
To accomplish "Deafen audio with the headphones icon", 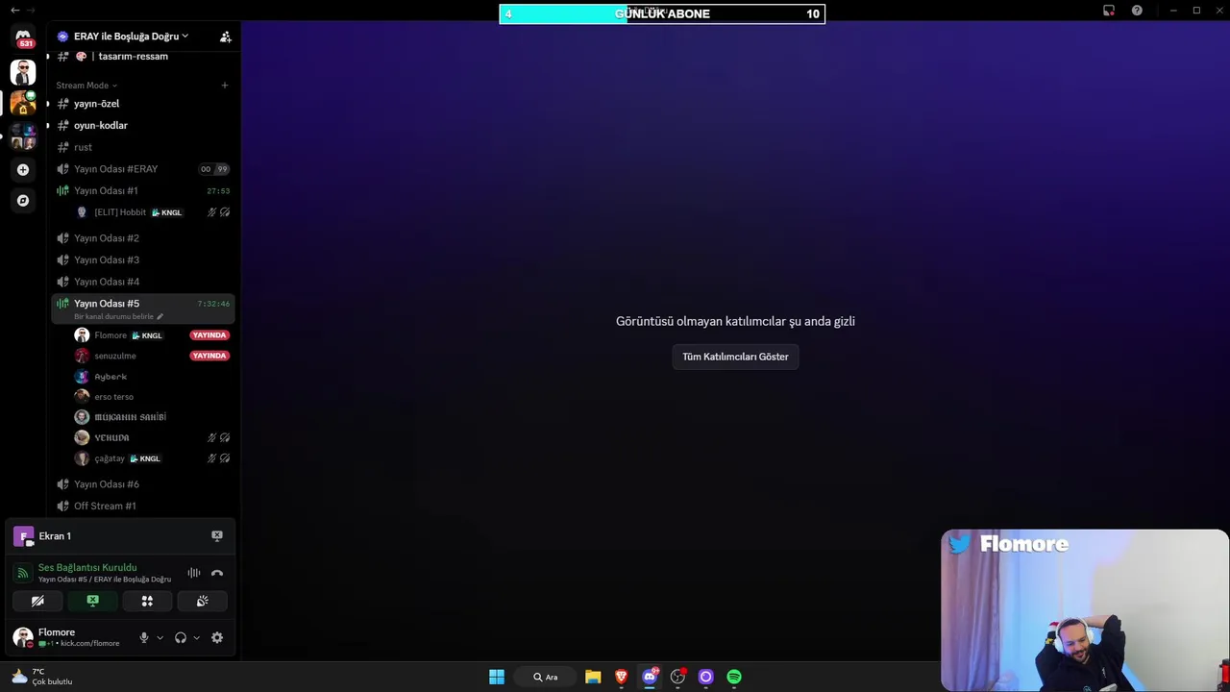I will [181, 637].
